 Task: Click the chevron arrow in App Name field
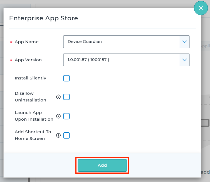click(x=184, y=42)
